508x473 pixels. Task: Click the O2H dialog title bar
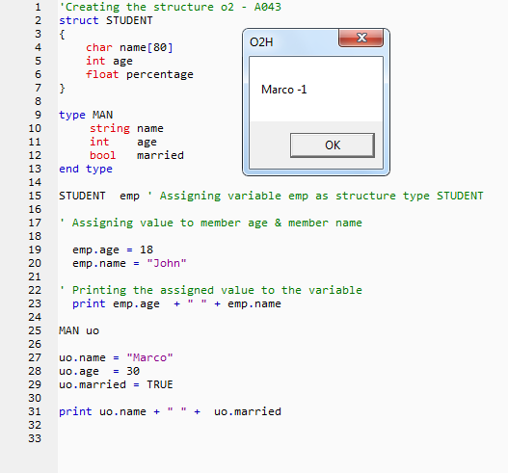click(291, 42)
